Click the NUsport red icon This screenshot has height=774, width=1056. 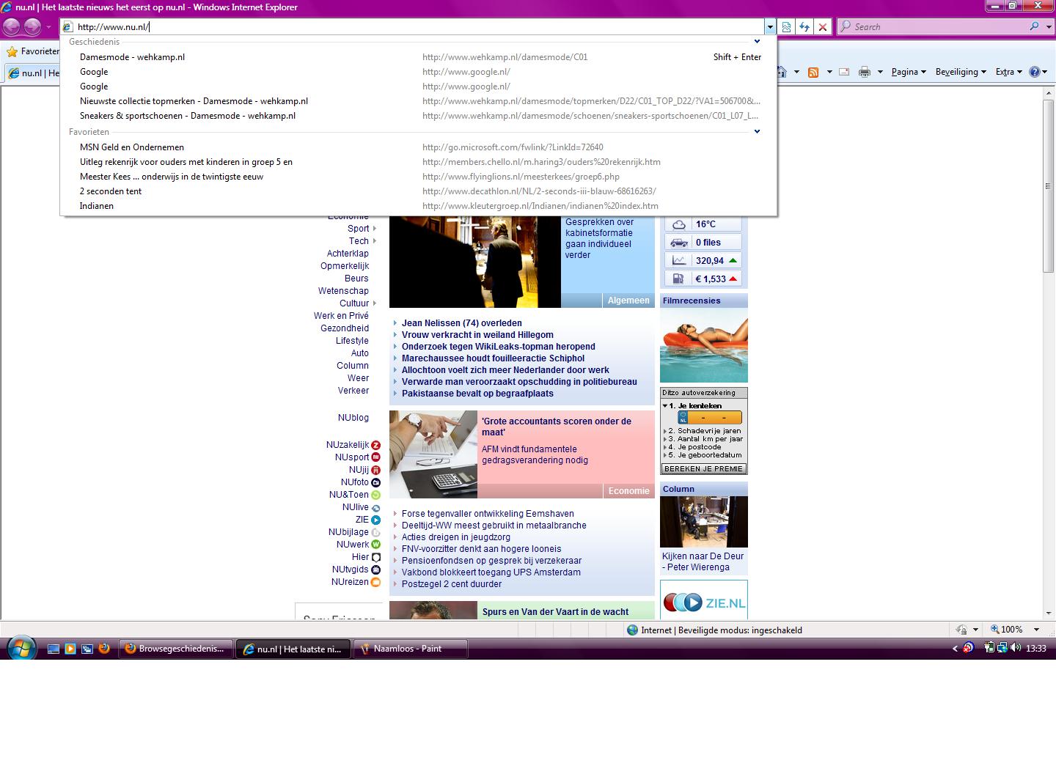[x=376, y=457]
